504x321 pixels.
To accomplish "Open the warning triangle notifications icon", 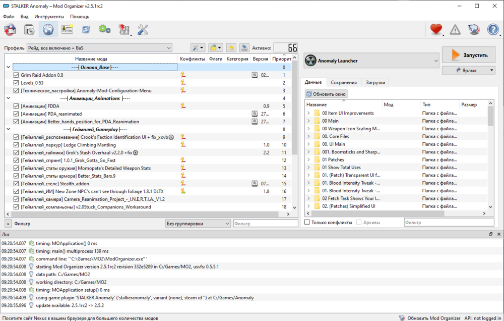I will pyautogui.click(x=455, y=30).
